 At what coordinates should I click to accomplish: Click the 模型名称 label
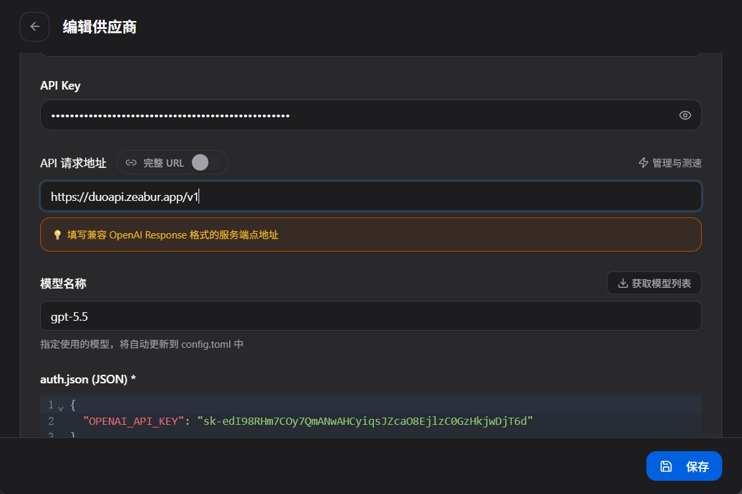pos(63,284)
